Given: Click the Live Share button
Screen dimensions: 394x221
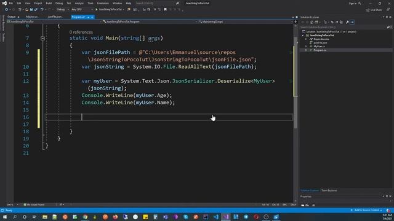Looking at the screenshot, I should click(x=374, y=10).
